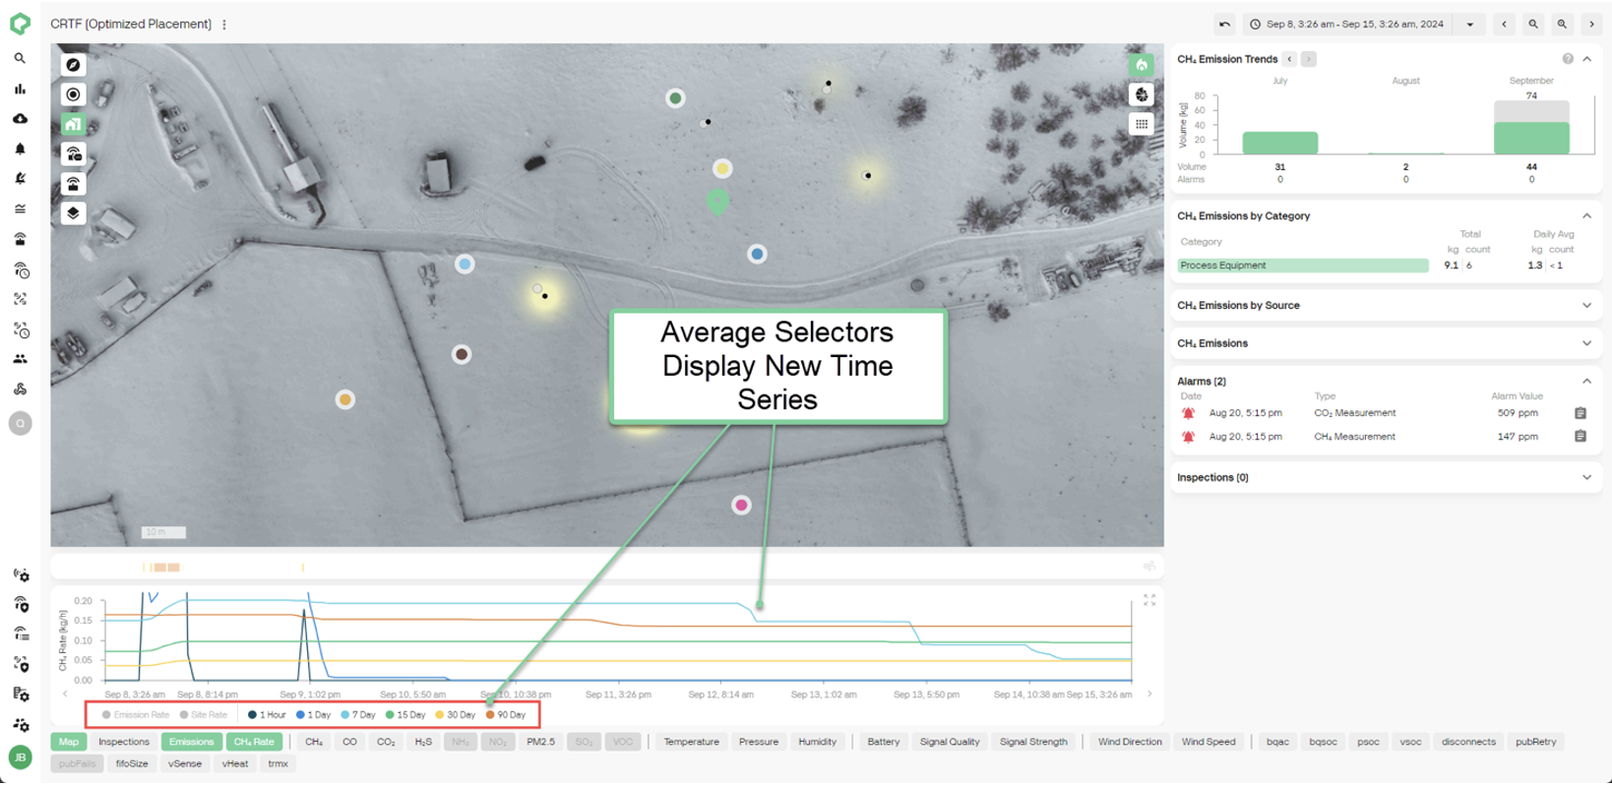
Task: Go to next time period arrow
Action: (x=1591, y=25)
